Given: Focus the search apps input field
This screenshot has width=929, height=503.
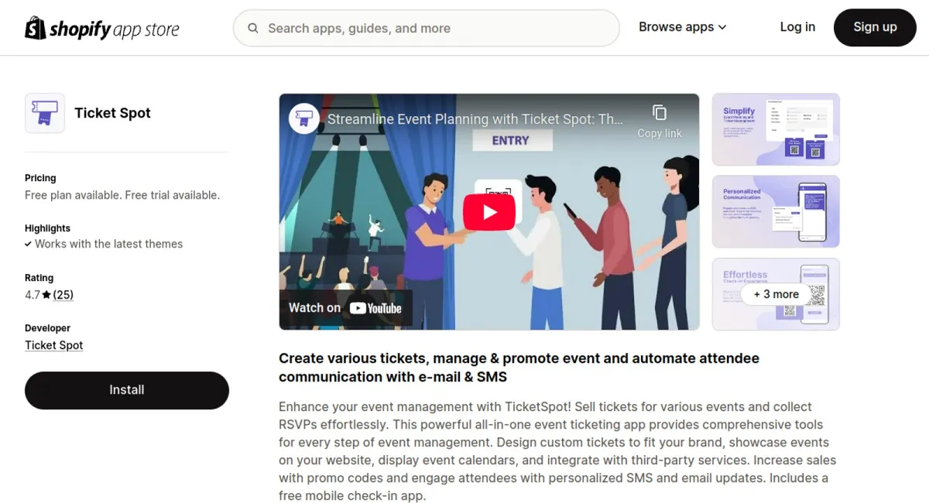Looking at the screenshot, I should (427, 29).
